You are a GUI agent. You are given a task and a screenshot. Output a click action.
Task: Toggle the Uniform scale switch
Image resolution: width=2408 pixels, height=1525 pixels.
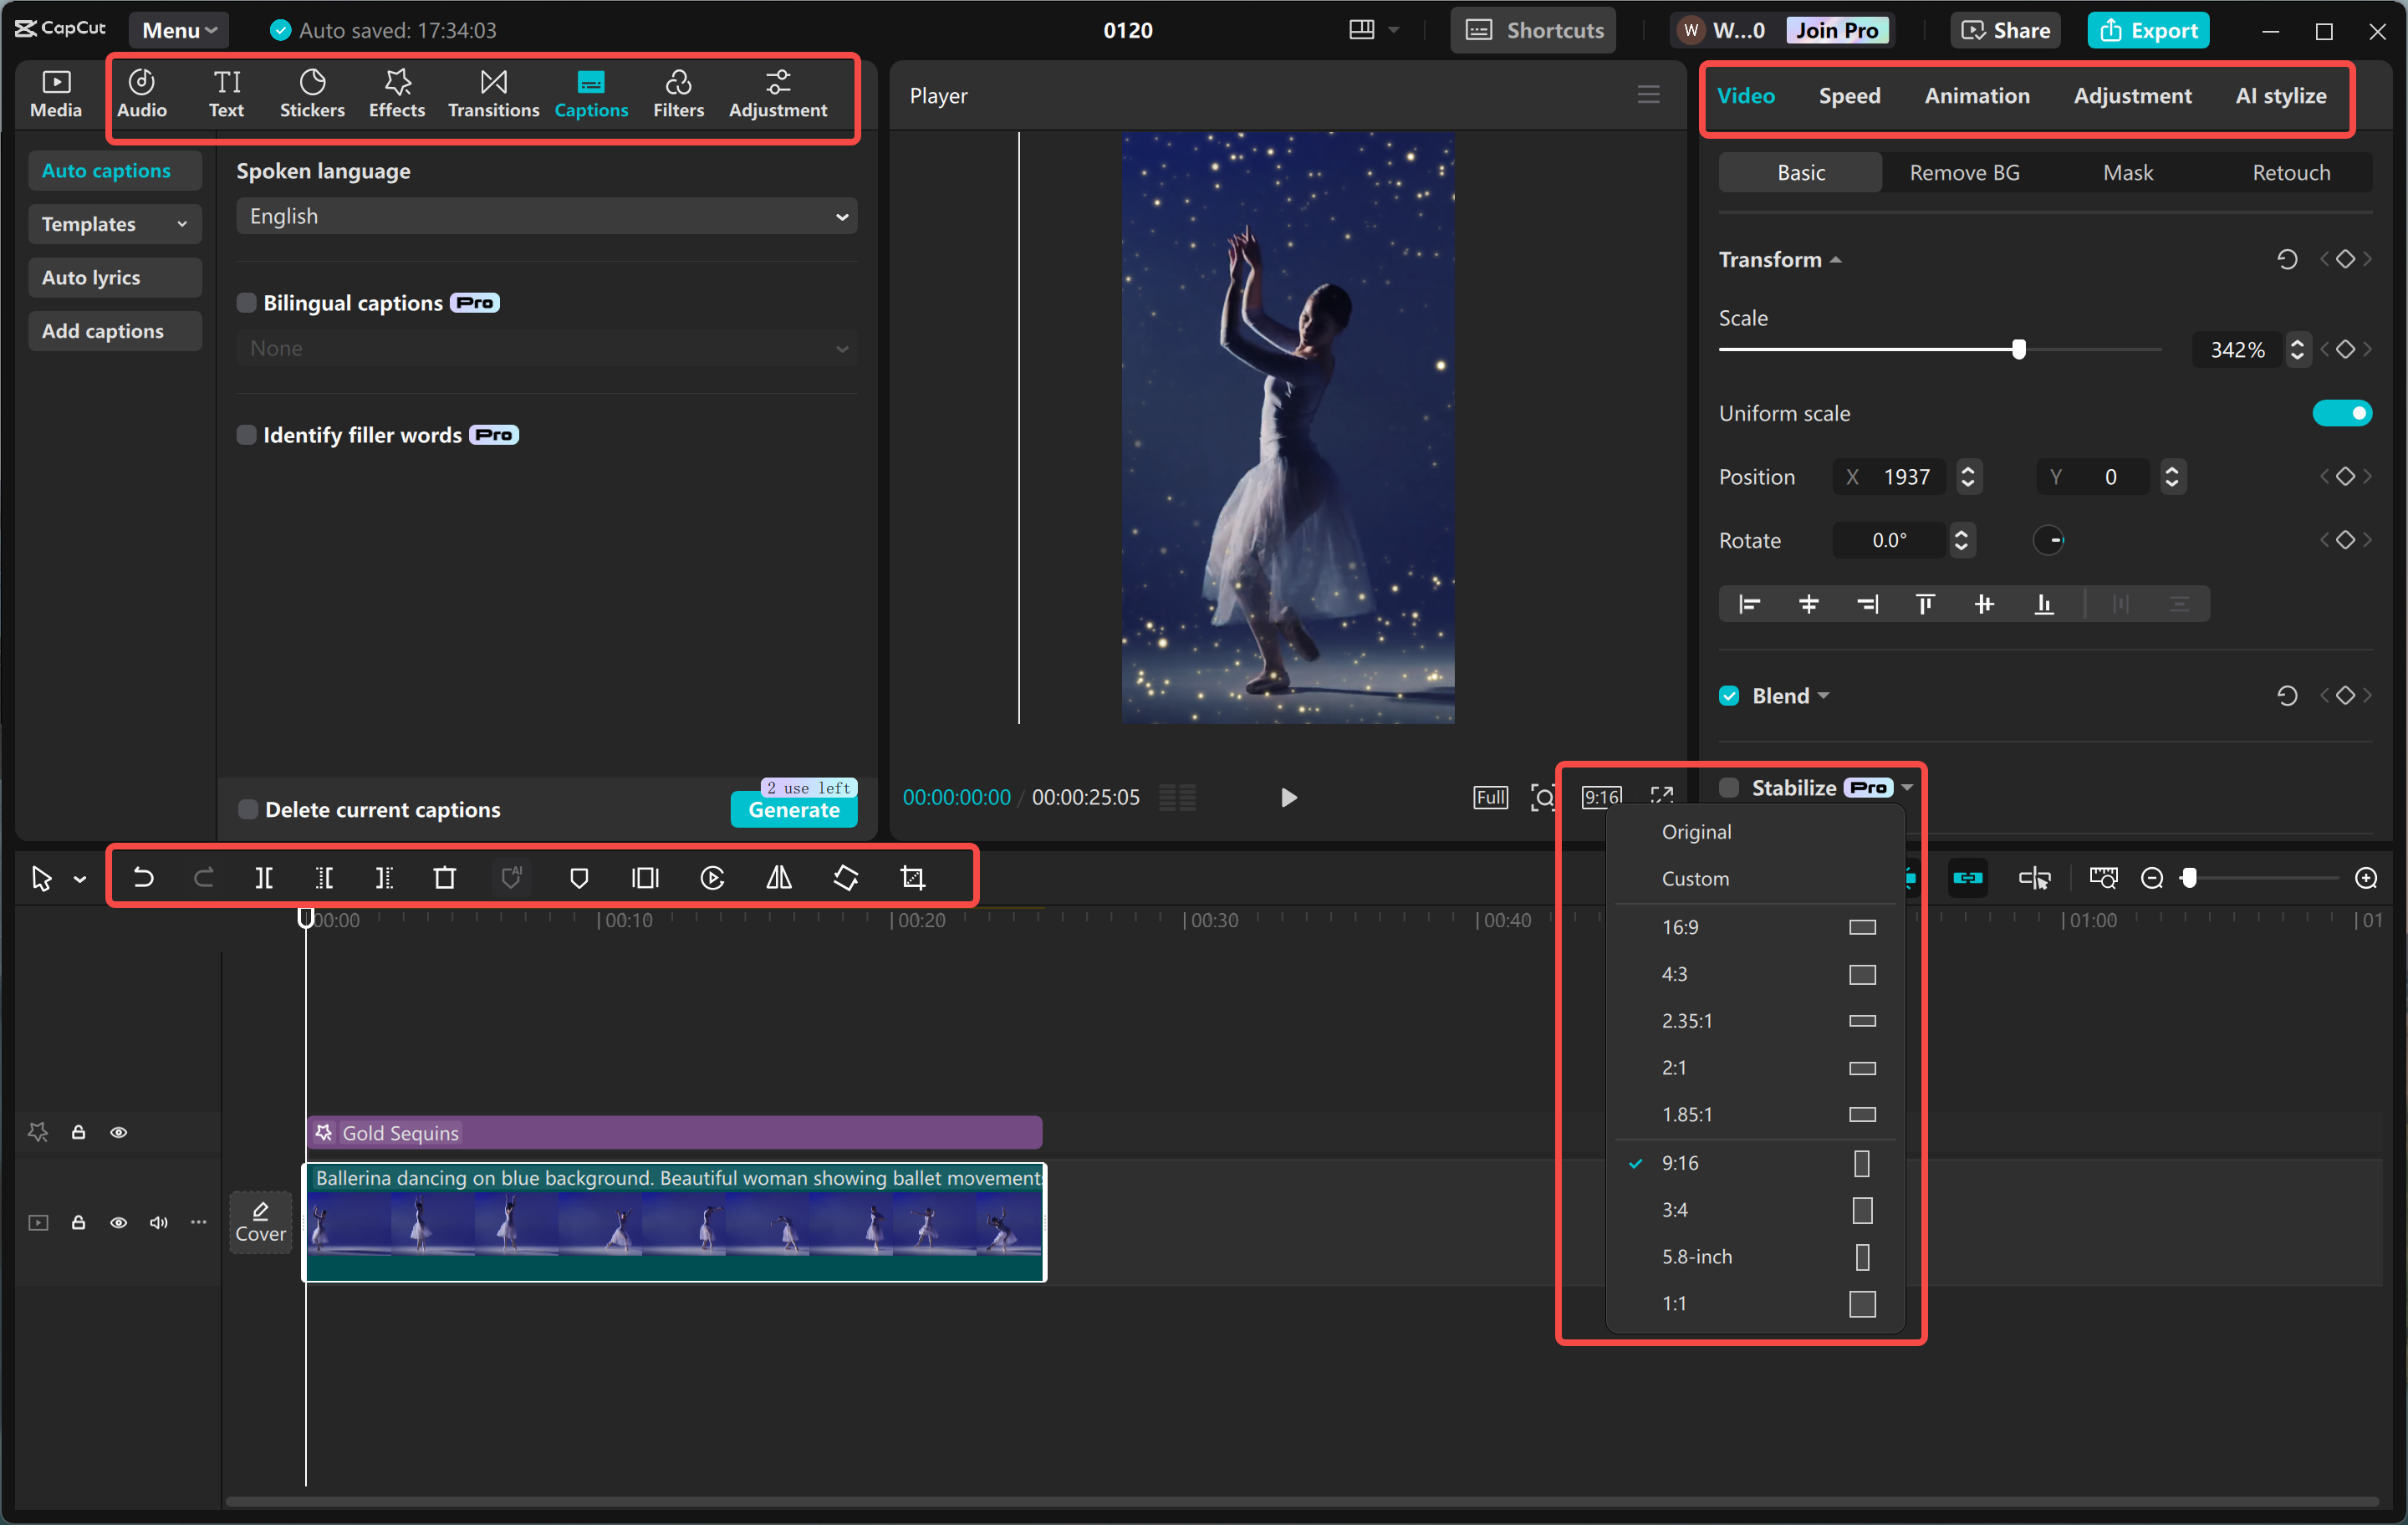pyautogui.click(x=2342, y=413)
